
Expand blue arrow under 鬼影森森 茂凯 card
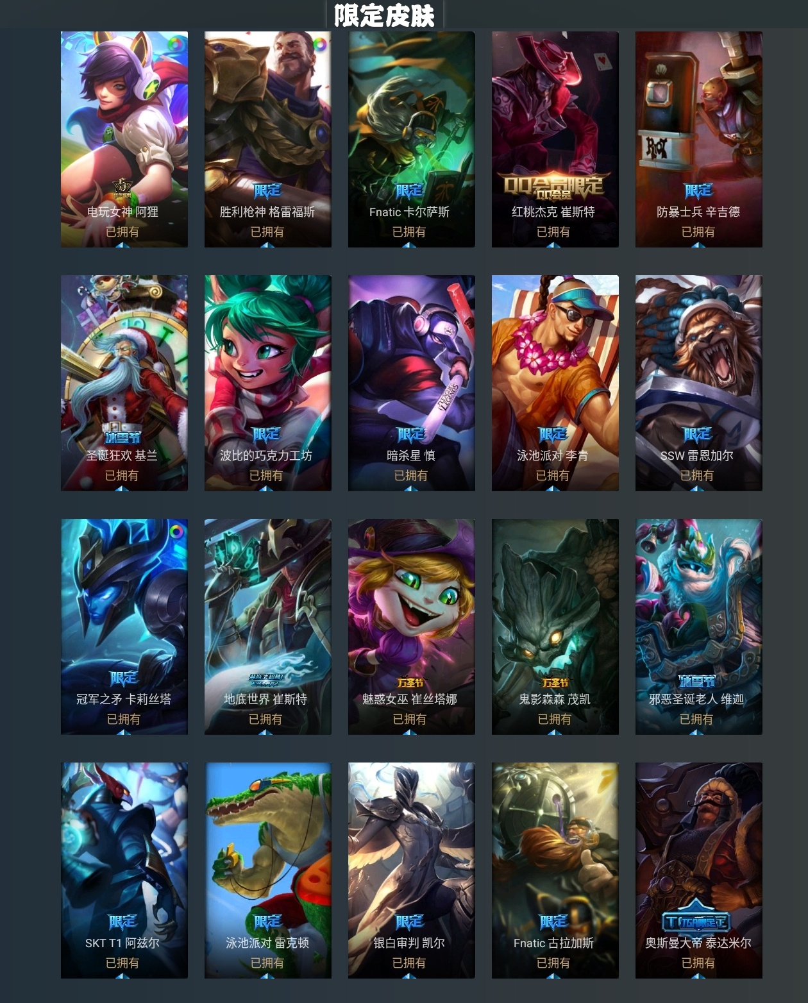coord(553,732)
